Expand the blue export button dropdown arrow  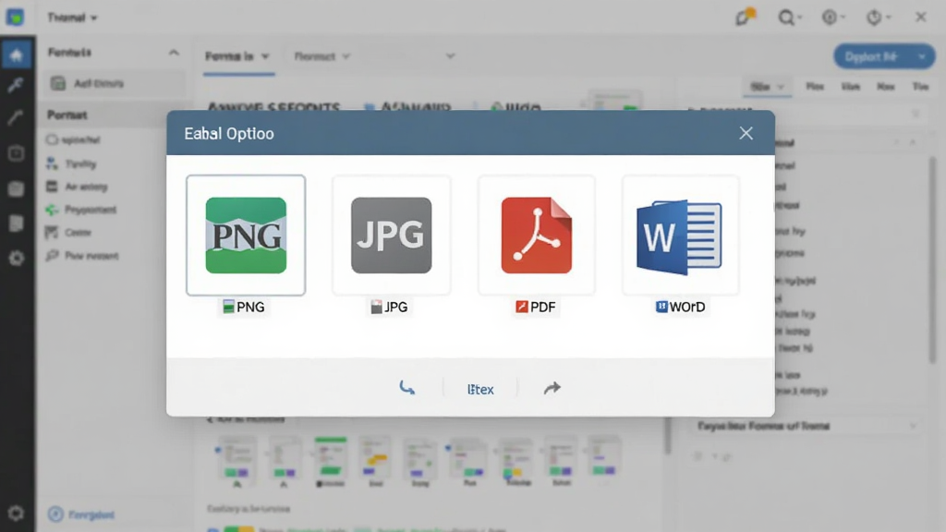(x=923, y=56)
